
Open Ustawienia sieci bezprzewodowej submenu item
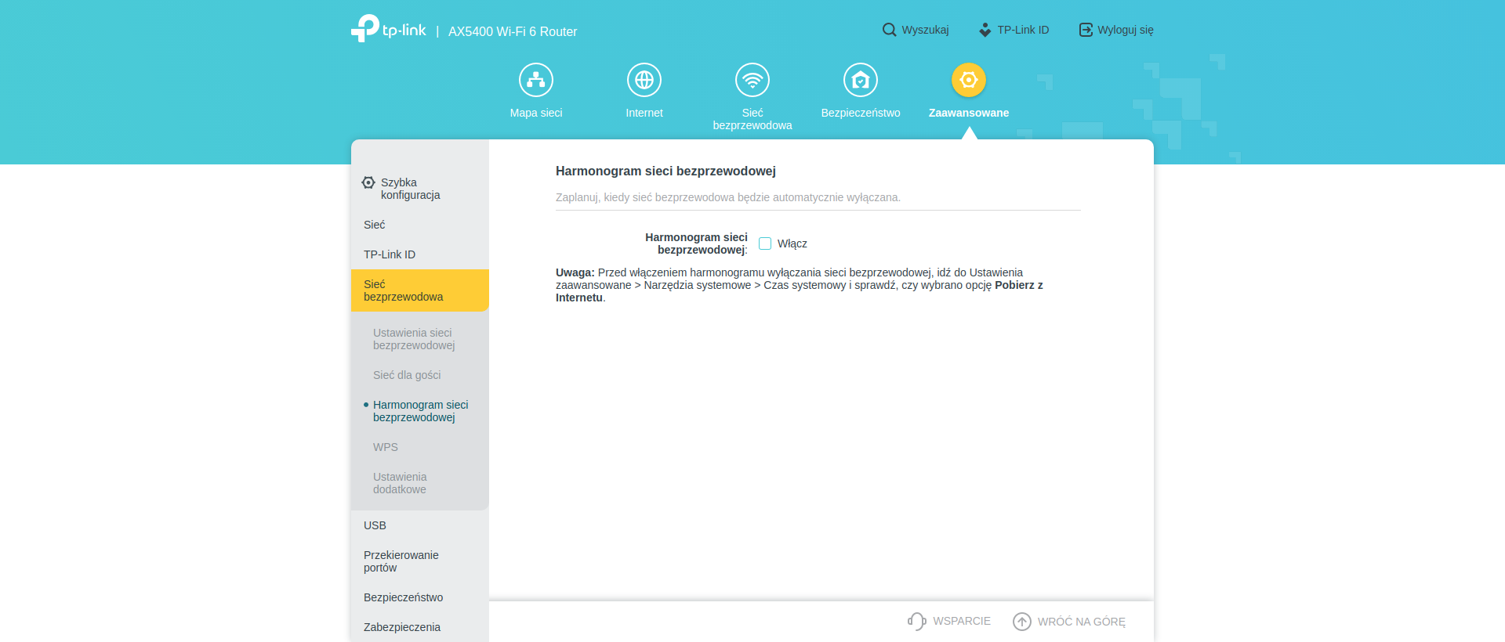point(414,339)
